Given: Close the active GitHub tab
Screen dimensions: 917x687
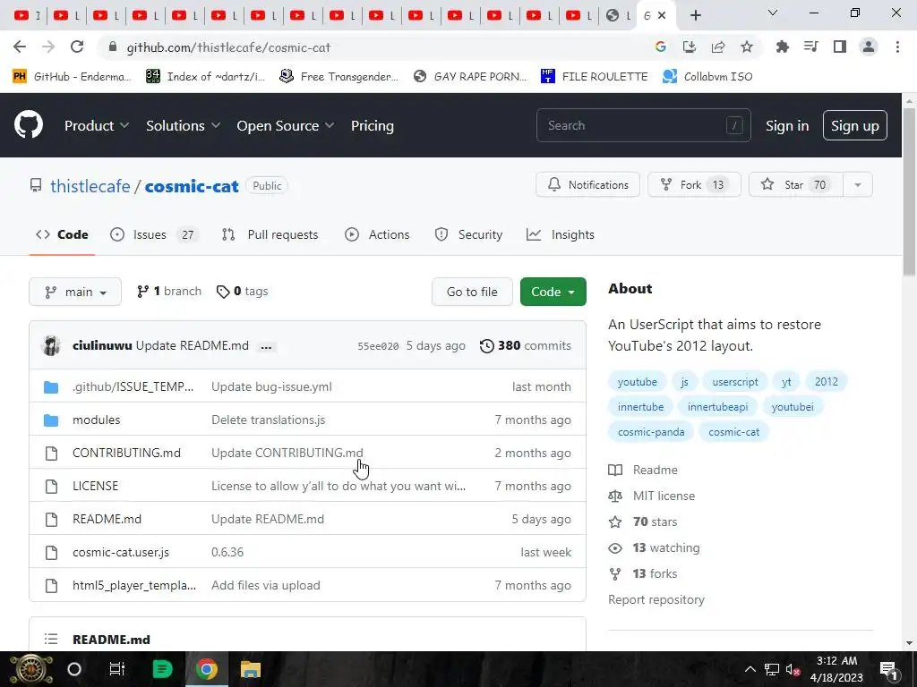Looking at the screenshot, I should [662, 16].
